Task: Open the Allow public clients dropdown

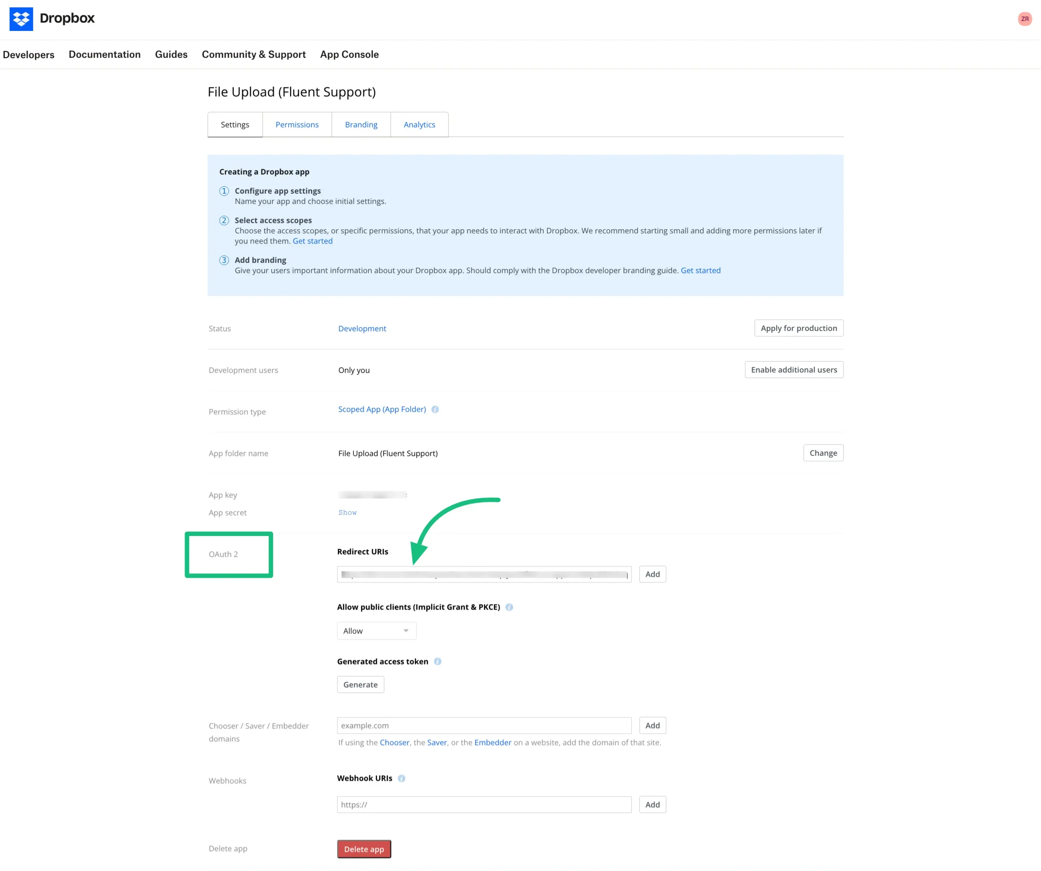Action: pyautogui.click(x=376, y=631)
